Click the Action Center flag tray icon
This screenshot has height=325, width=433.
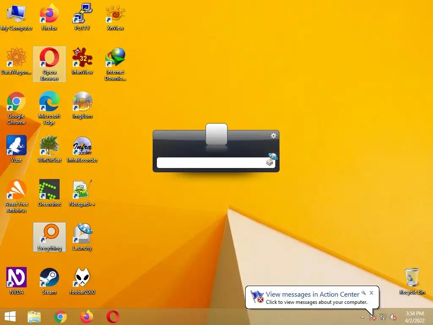click(x=373, y=317)
